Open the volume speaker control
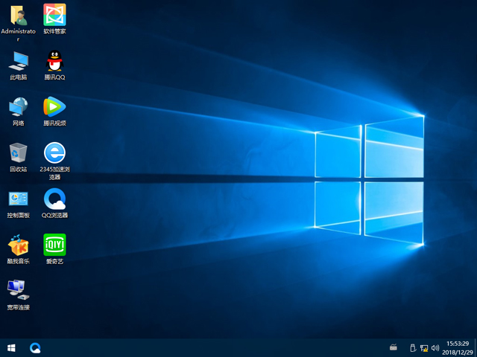Image resolution: width=477 pixels, height=357 pixels. pyautogui.click(x=435, y=347)
